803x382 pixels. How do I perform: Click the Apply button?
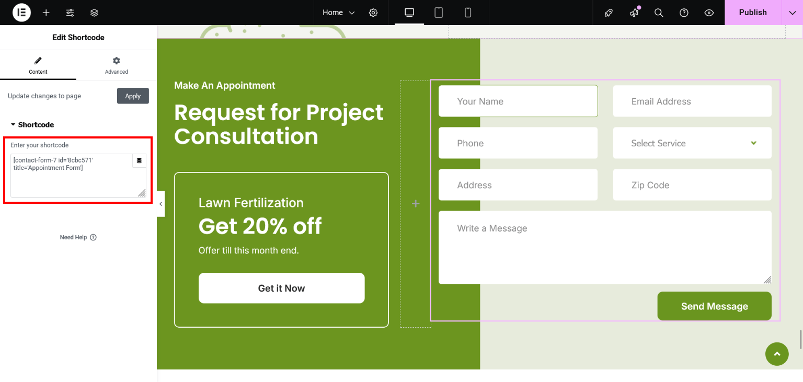pos(133,96)
